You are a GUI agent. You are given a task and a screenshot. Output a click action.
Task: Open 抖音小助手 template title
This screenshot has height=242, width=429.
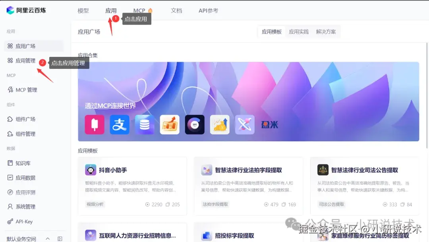pyautogui.click(x=113, y=170)
